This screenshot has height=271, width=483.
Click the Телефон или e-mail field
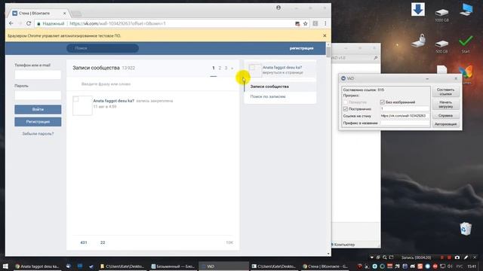[38, 75]
